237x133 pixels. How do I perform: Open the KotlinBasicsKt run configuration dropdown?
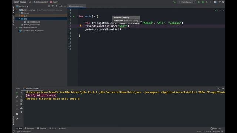[187, 2]
